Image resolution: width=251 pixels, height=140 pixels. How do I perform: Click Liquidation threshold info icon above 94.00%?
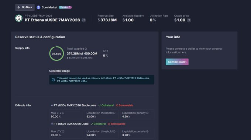114,132
